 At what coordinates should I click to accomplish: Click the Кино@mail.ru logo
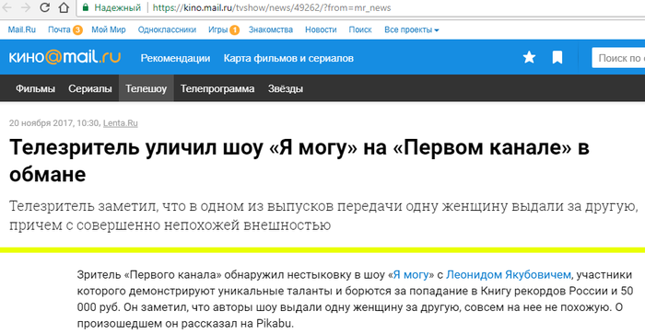(64, 57)
